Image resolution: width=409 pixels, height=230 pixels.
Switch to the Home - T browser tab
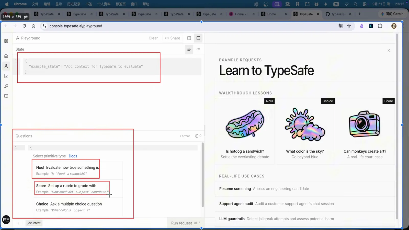(x=242, y=14)
